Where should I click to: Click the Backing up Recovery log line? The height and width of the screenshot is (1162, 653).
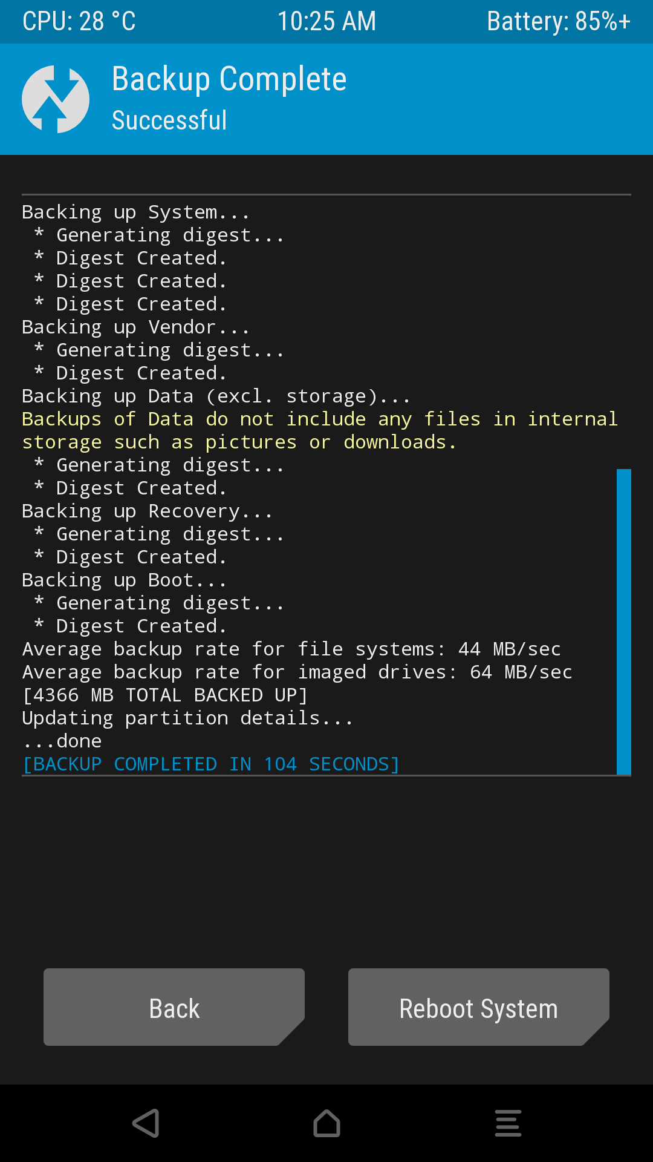pyautogui.click(x=147, y=511)
